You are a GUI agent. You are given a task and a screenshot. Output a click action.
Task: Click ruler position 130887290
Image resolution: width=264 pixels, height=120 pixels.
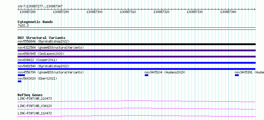[61, 12]
